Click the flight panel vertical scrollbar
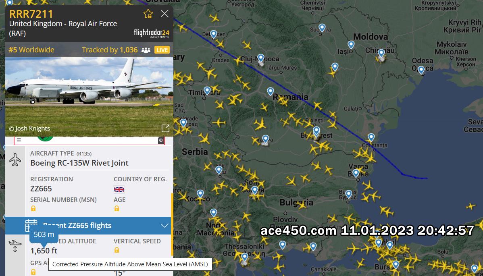Screen dimensions: 483x276 click(172, 224)
